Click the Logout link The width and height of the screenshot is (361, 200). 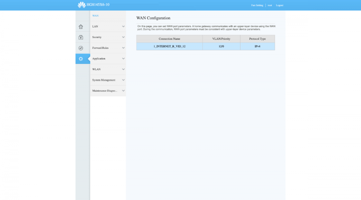tap(279, 5)
